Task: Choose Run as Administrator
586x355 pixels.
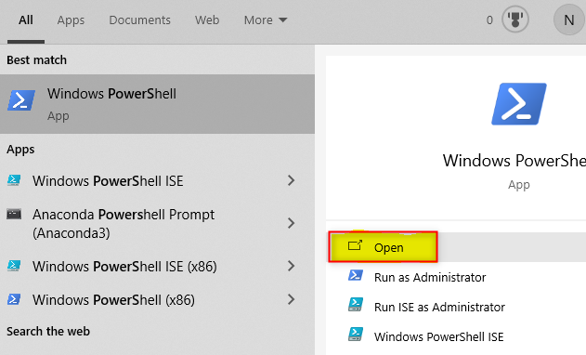Action: click(x=430, y=277)
